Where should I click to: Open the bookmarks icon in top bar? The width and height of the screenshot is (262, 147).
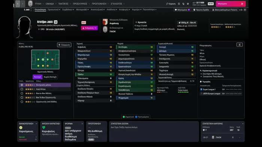(179, 4)
